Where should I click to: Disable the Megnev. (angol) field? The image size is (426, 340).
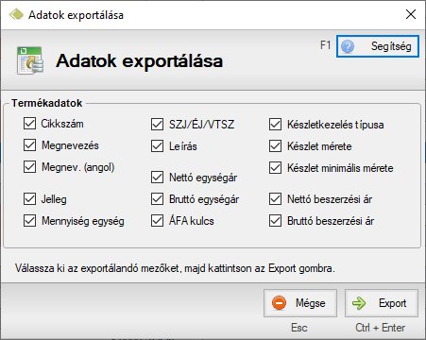pos(29,167)
